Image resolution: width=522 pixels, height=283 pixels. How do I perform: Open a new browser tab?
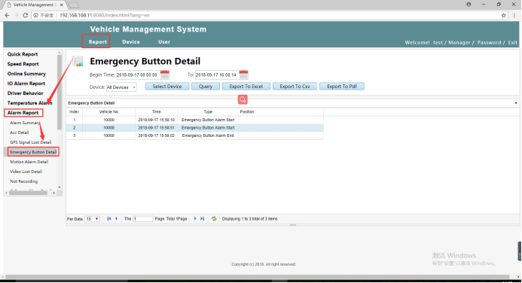click(x=73, y=5)
